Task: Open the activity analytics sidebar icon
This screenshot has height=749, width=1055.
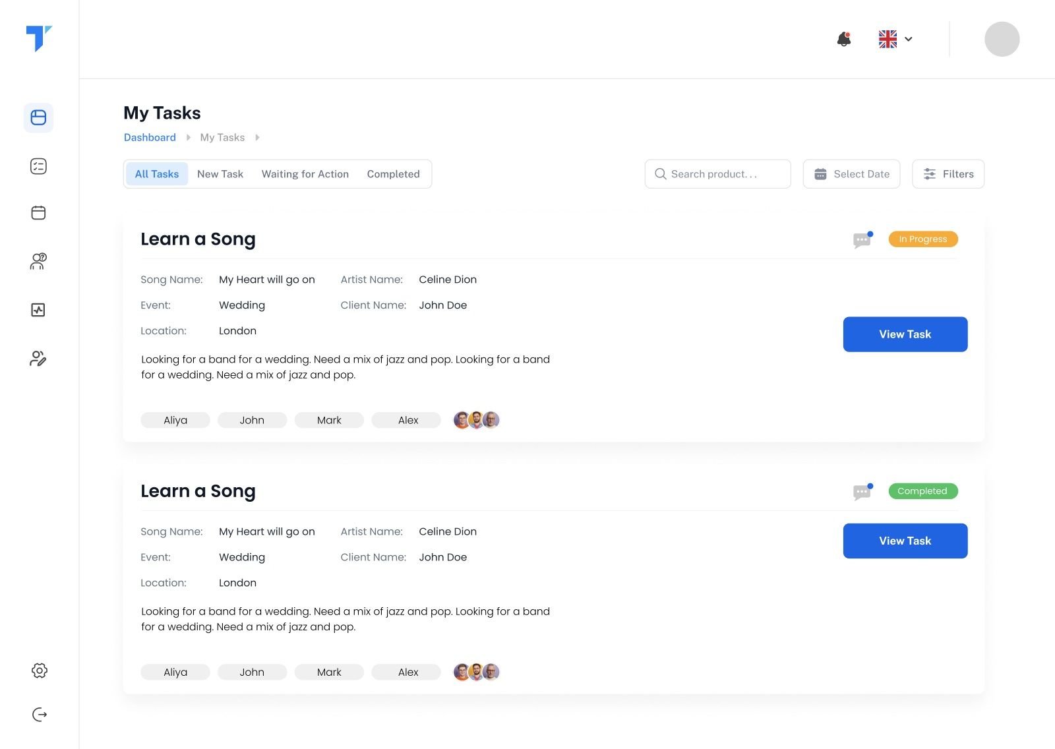Action: coord(38,310)
